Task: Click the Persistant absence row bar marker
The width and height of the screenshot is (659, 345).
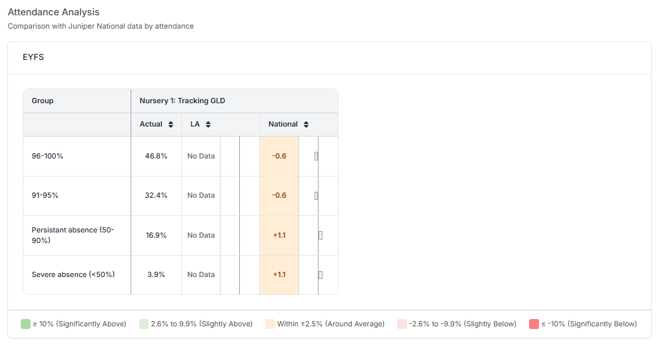Action: (x=321, y=235)
